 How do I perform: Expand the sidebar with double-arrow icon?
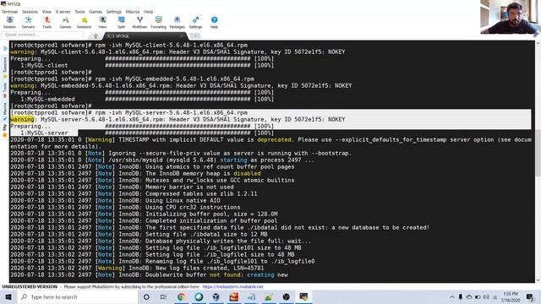tap(5, 49)
